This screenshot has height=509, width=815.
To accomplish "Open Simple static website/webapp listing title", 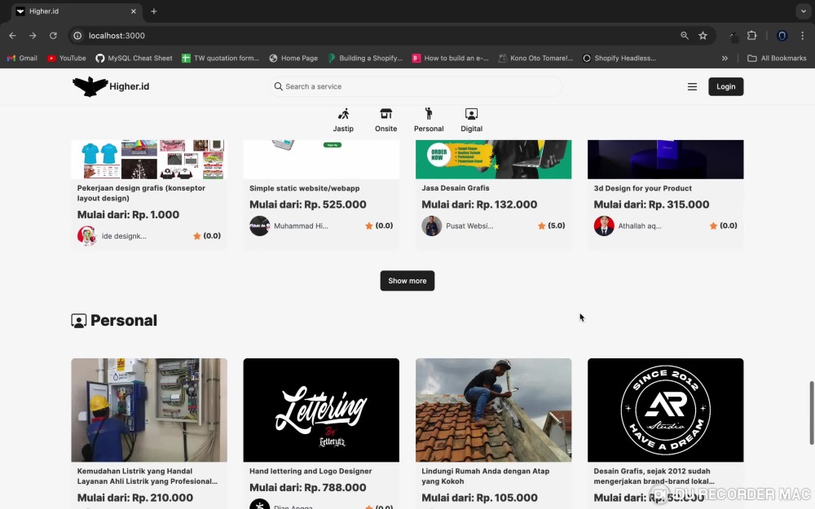I will tap(305, 188).
